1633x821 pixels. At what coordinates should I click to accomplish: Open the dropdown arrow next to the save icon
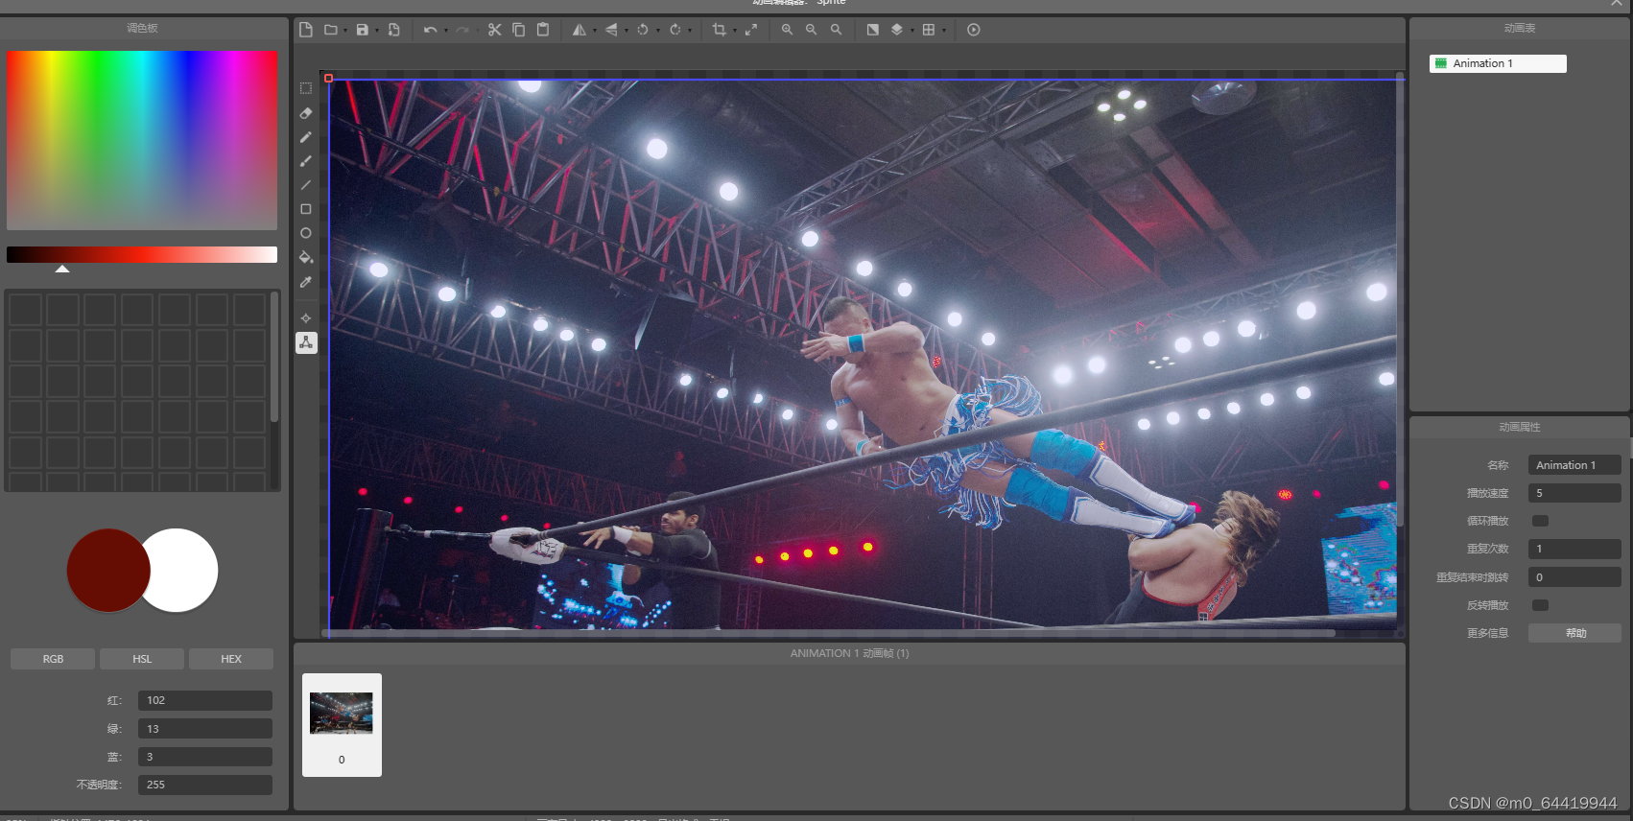pyautogui.click(x=377, y=31)
